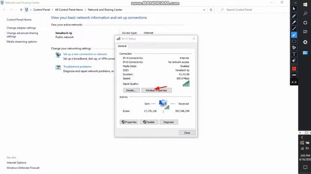This screenshot has width=311, height=174.
Task: Open the taskbar search magnifier
Action: (305, 14)
